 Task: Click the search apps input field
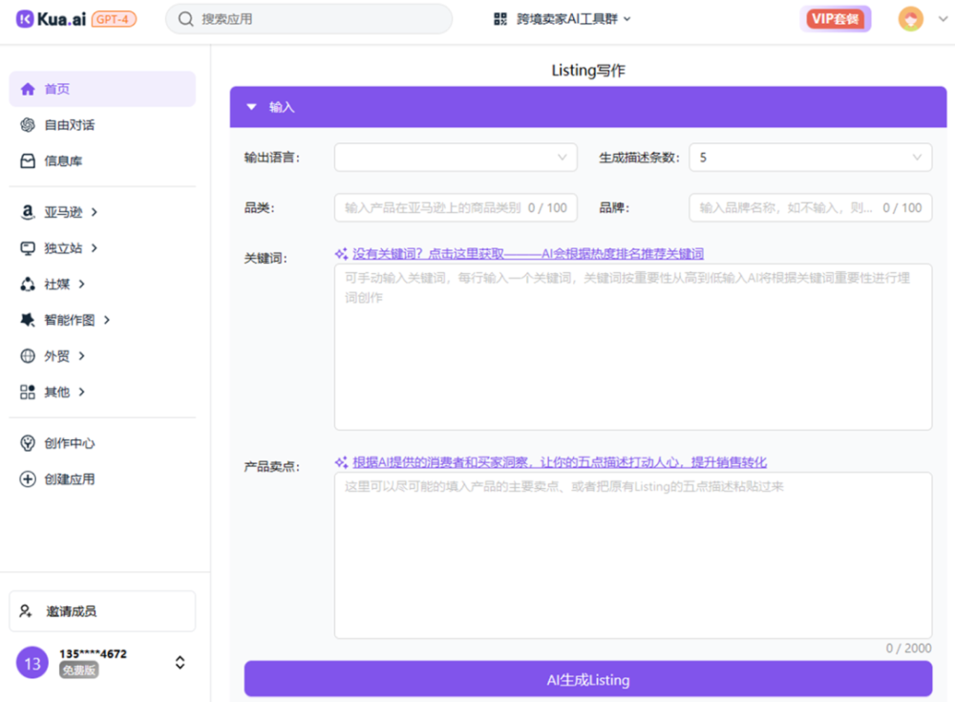point(308,19)
